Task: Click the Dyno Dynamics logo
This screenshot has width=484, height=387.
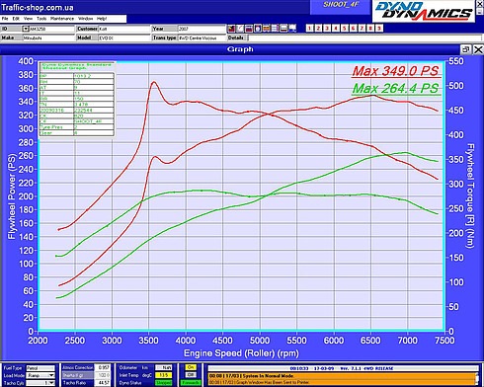Action: pos(424,11)
